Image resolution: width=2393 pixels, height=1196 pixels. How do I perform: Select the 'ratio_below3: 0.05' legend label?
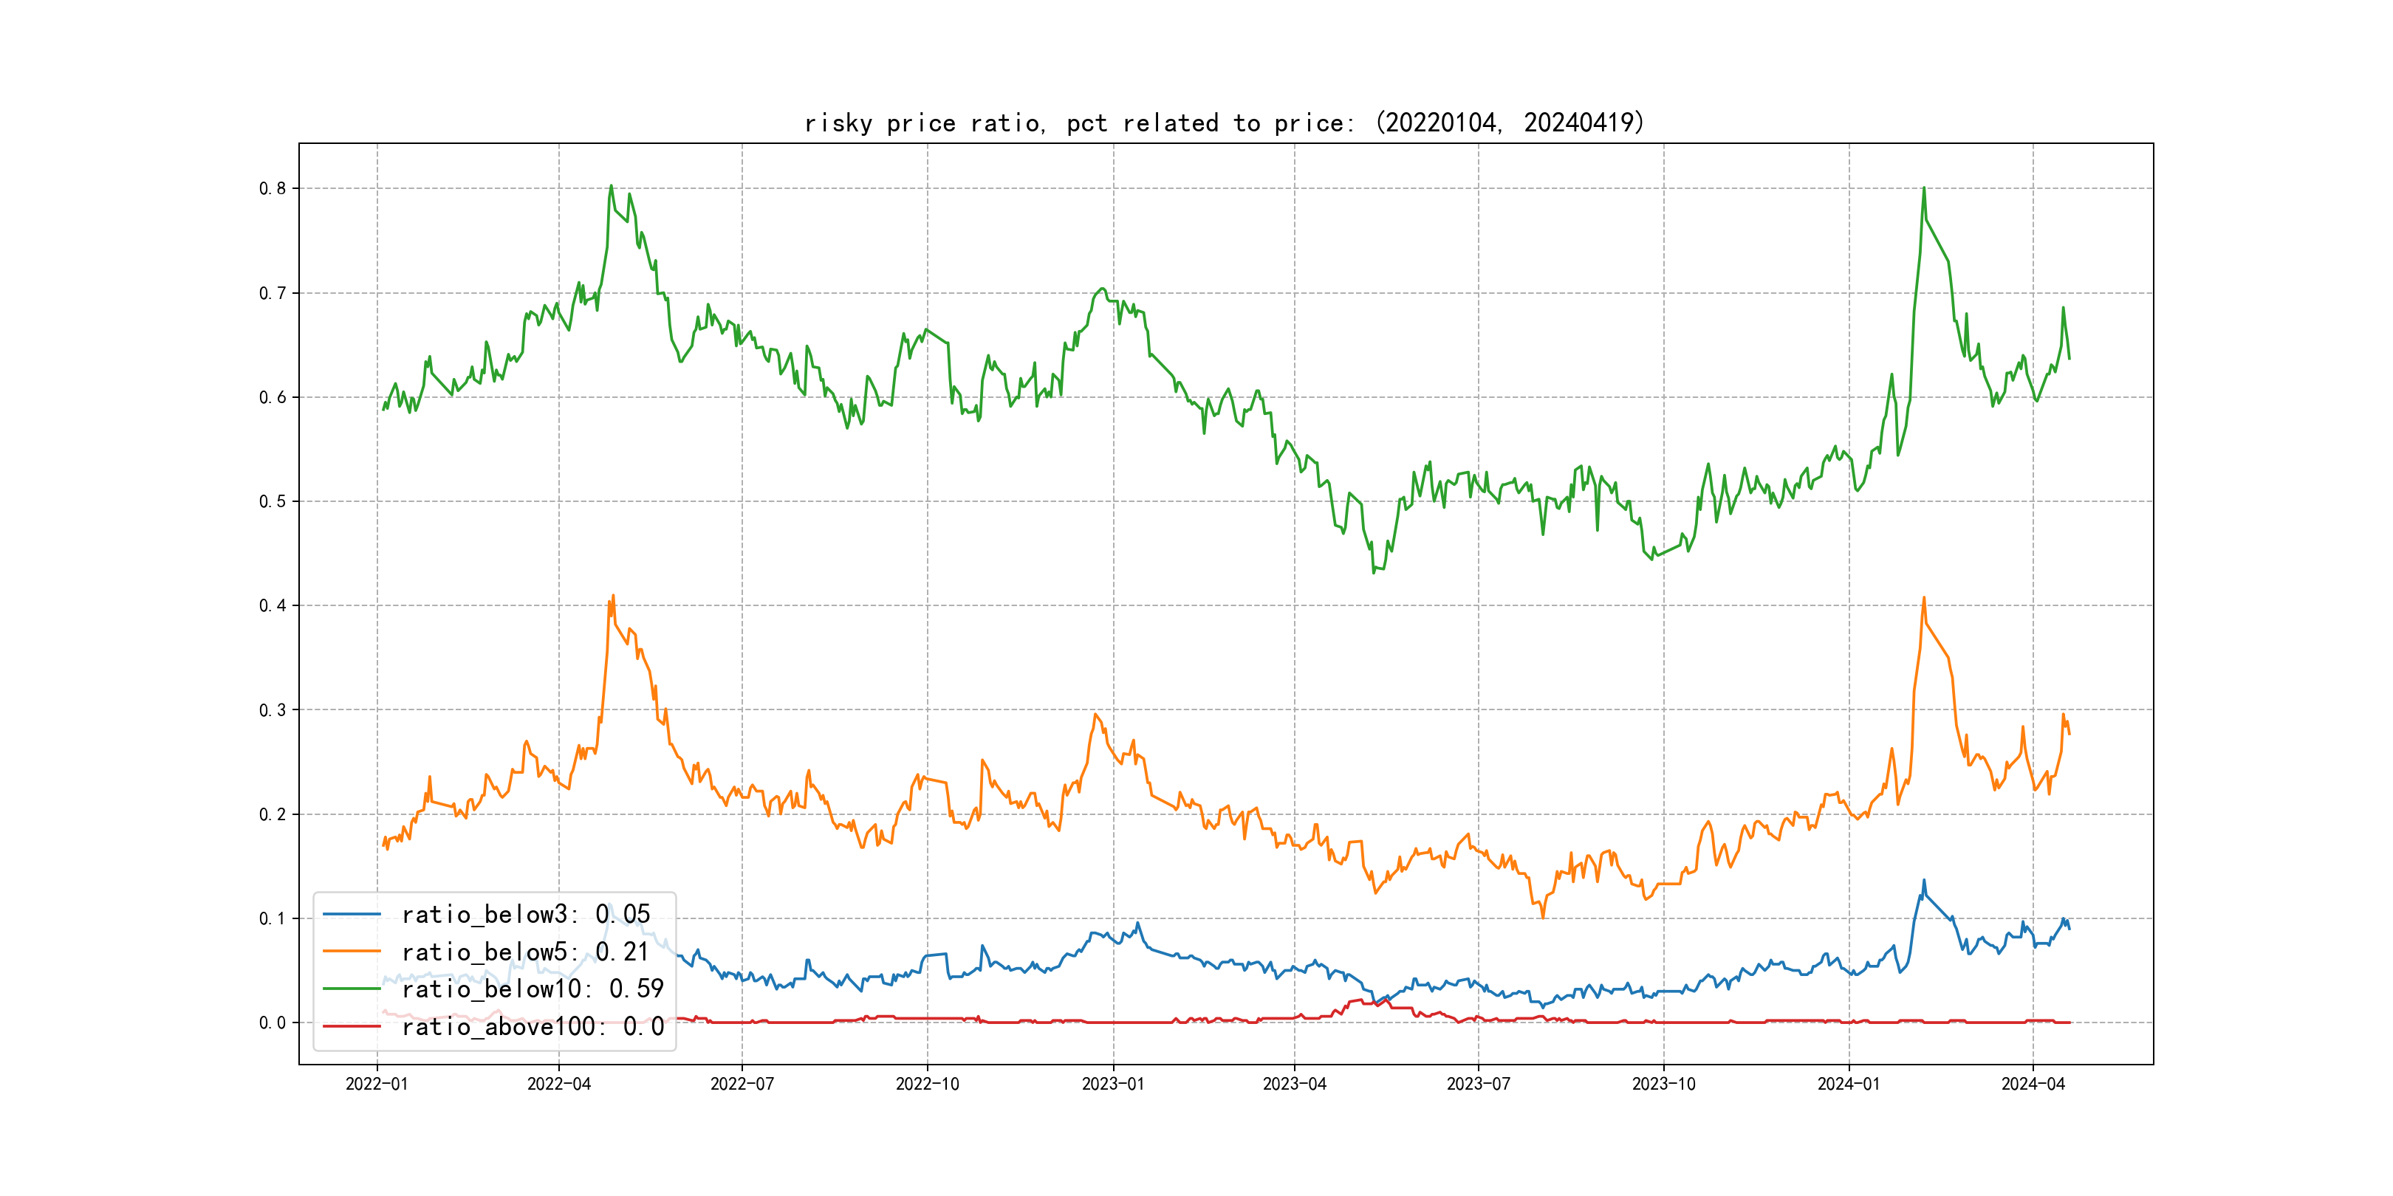(526, 915)
